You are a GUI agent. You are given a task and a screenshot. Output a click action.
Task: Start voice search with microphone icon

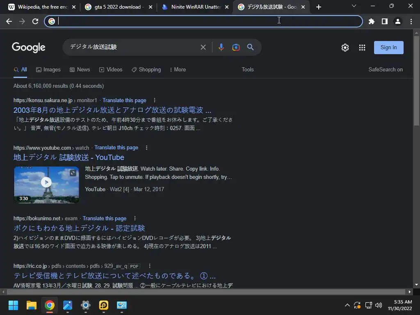click(x=221, y=48)
